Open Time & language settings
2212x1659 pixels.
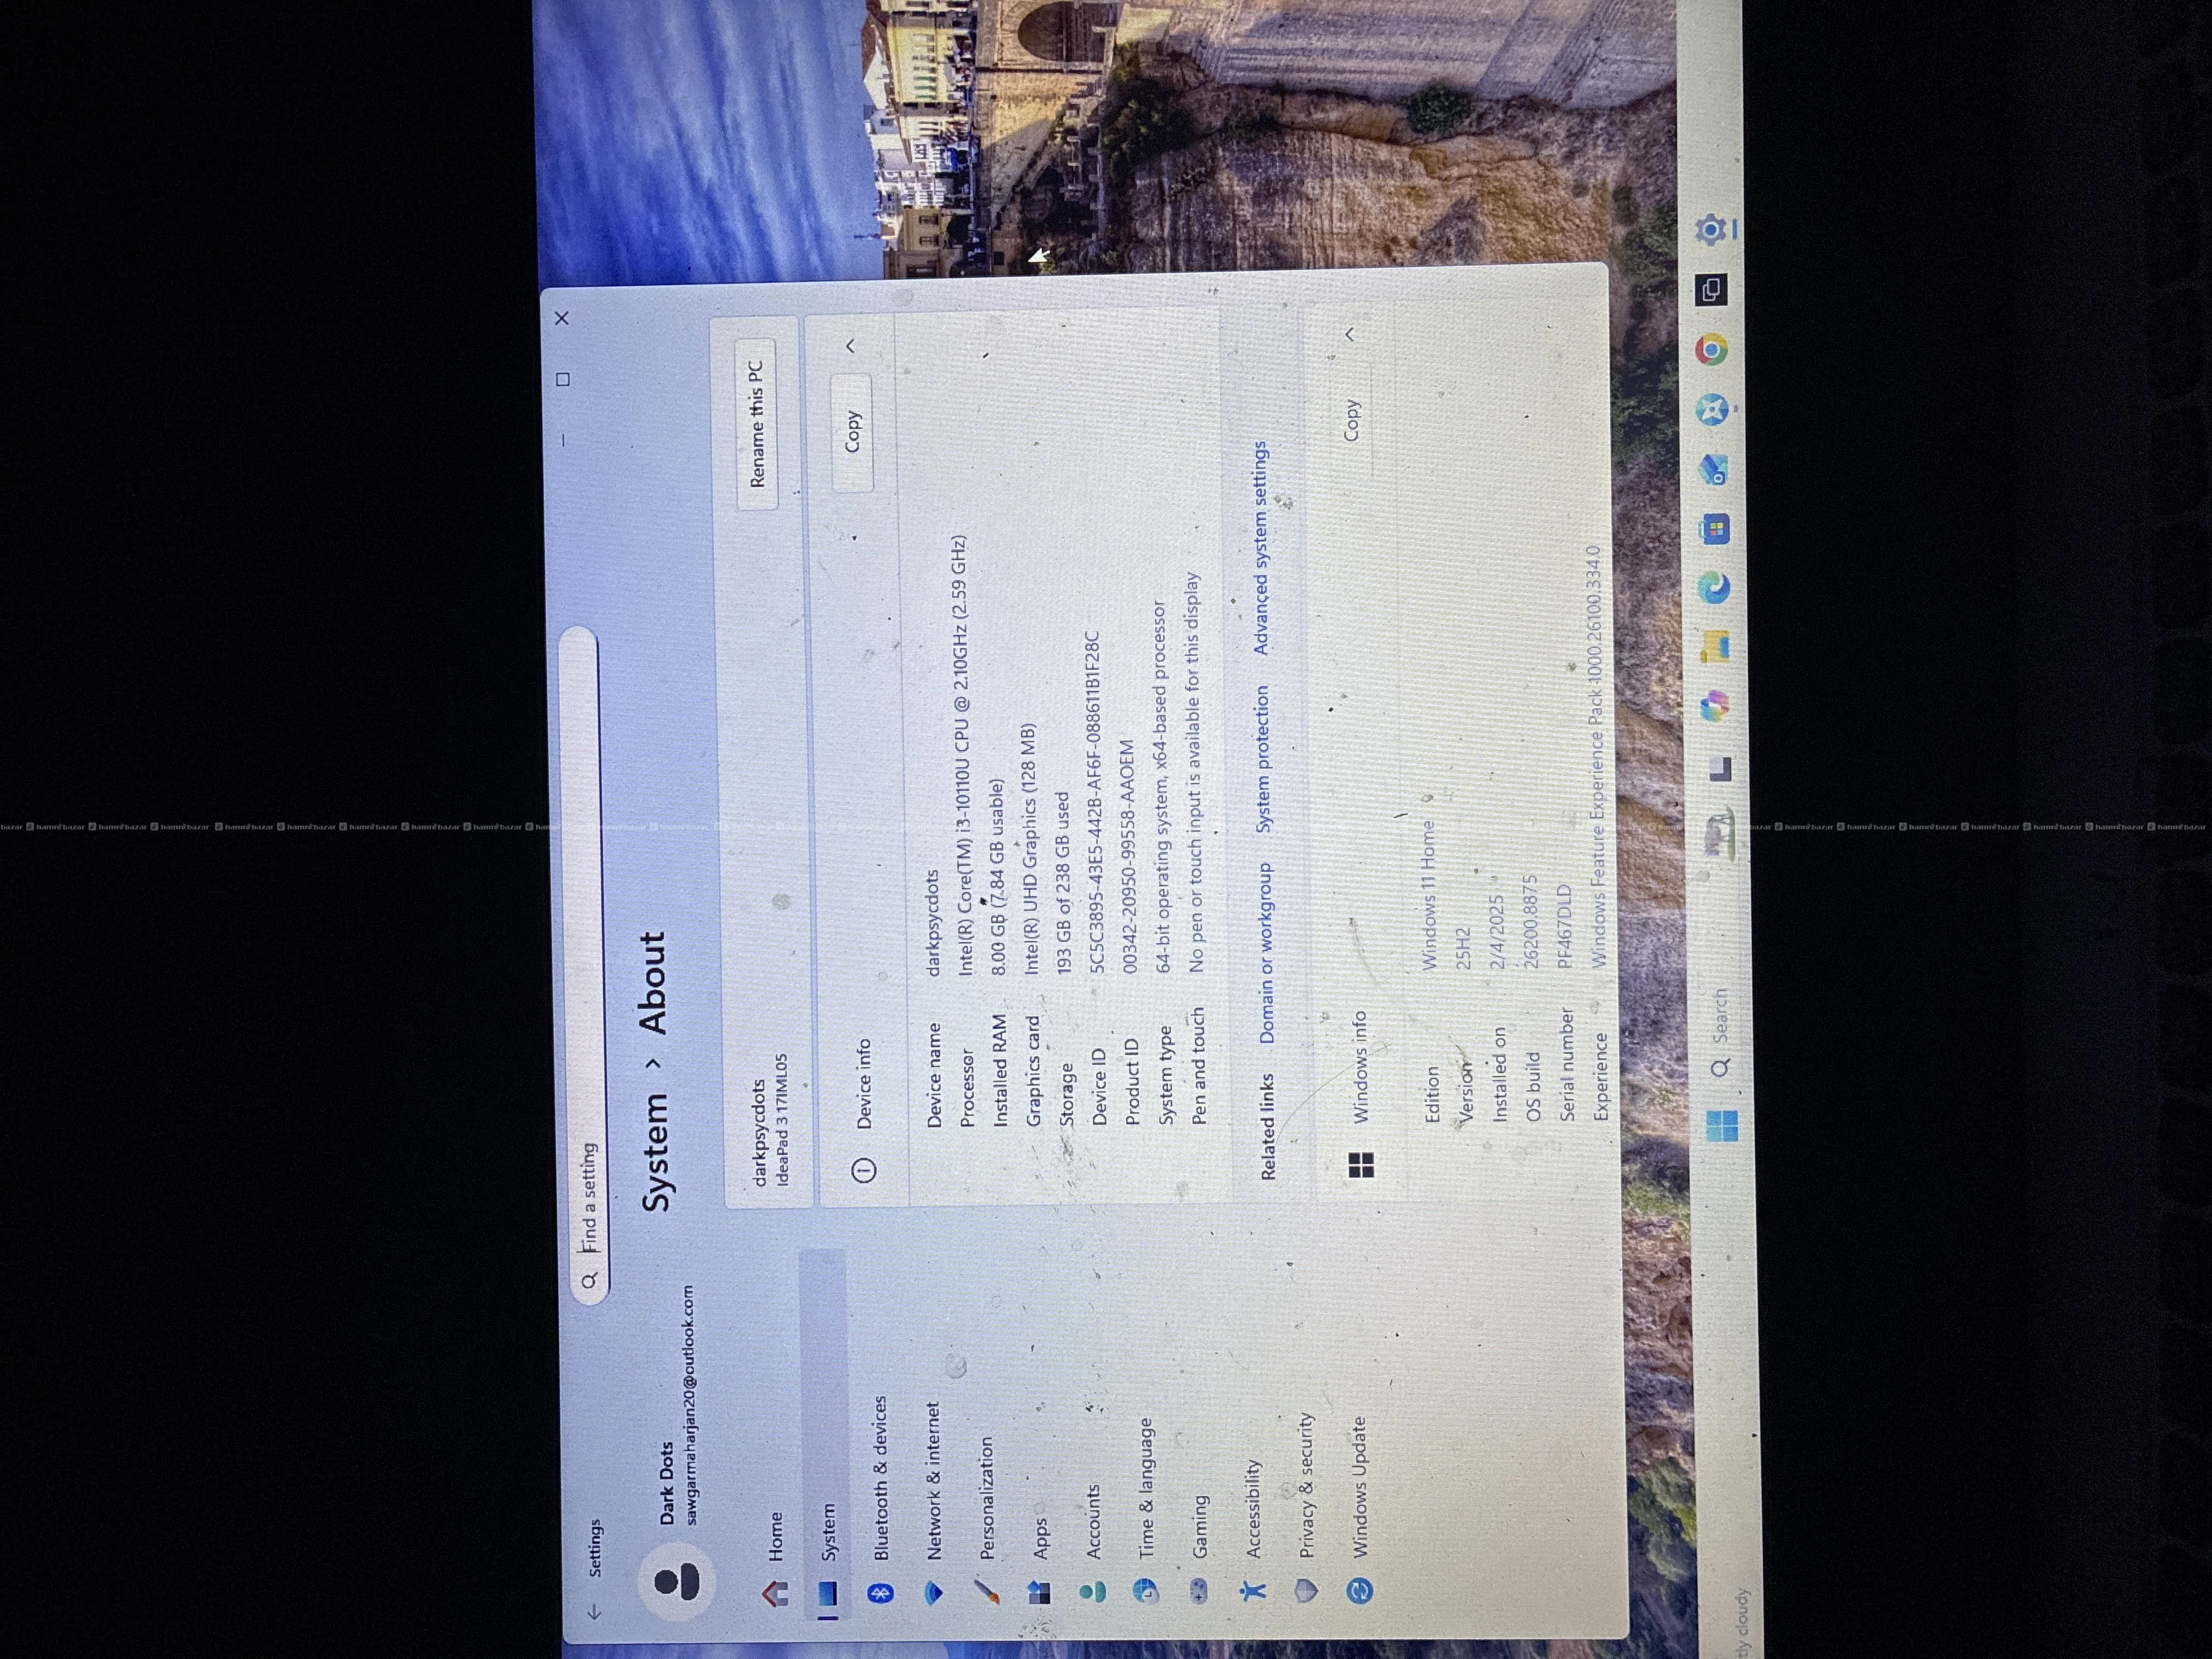click(1146, 1510)
